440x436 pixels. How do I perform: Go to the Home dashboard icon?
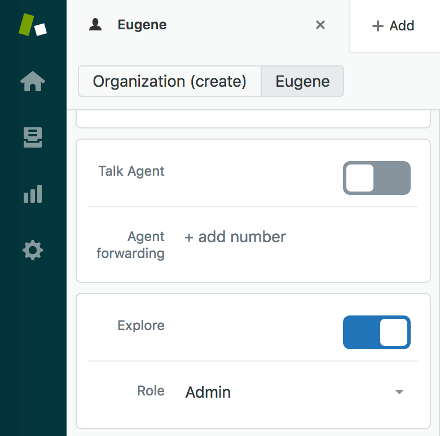tap(33, 81)
